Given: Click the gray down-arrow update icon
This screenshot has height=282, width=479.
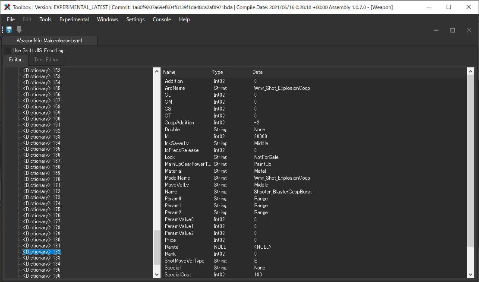Looking at the screenshot, I should 19,30.
